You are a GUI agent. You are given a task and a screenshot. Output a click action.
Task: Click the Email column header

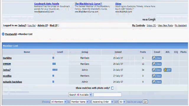pyautogui.click(x=157, y=52)
